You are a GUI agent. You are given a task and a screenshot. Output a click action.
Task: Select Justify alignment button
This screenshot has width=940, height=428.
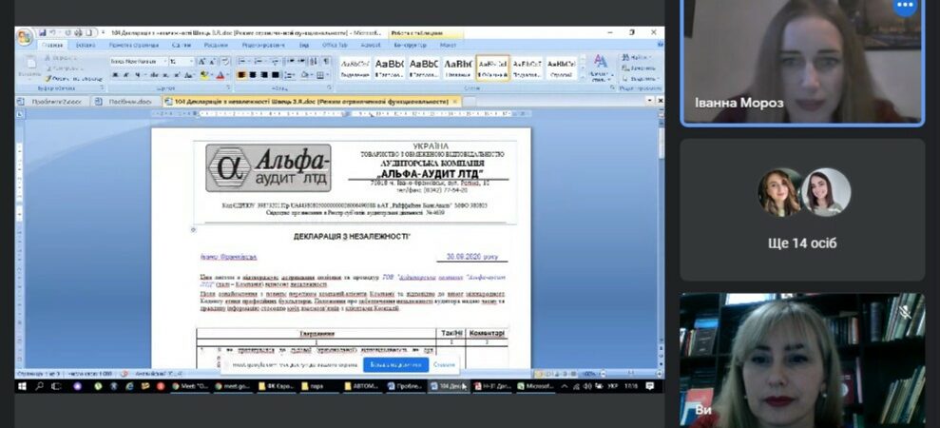click(x=276, y=75)
